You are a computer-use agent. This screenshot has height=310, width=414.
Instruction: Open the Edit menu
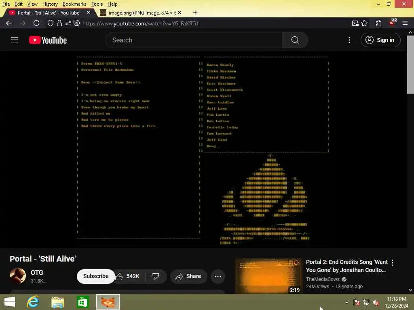pyautogui.click(x=19, y=4)
